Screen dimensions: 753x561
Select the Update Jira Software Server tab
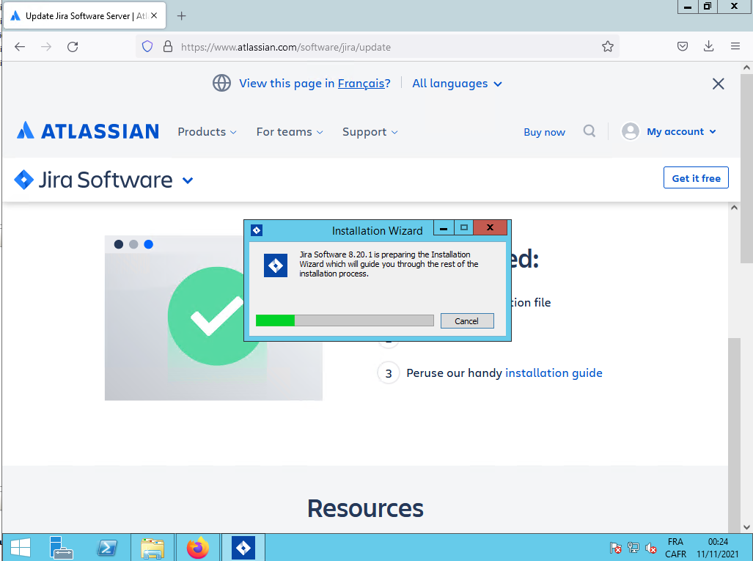click(x=84, y=16)
